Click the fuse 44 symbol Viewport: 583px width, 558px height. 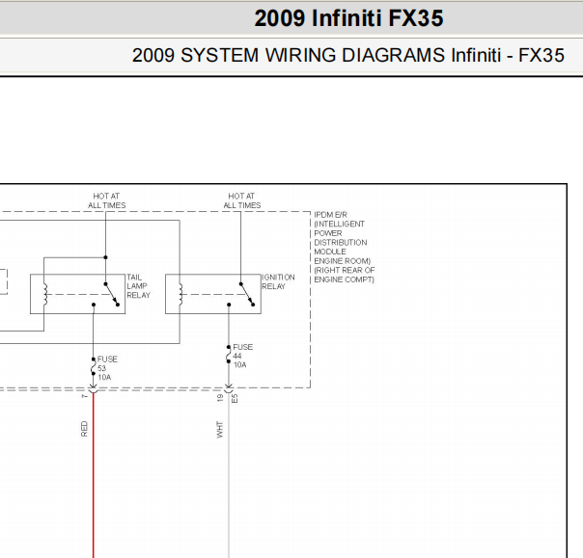click(x=229, y=355)
